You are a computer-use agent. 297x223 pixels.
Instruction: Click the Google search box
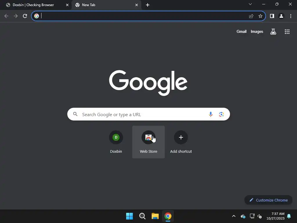coord(148,114)
